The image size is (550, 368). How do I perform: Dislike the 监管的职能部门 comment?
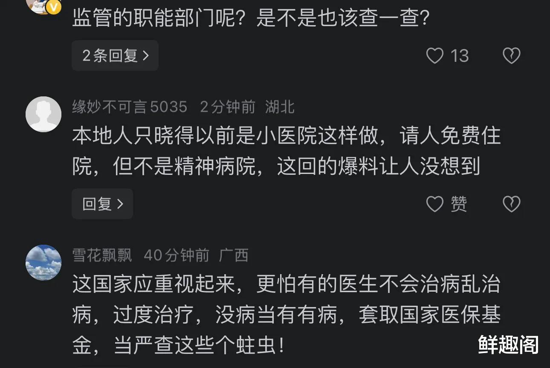tap(511, 56)
